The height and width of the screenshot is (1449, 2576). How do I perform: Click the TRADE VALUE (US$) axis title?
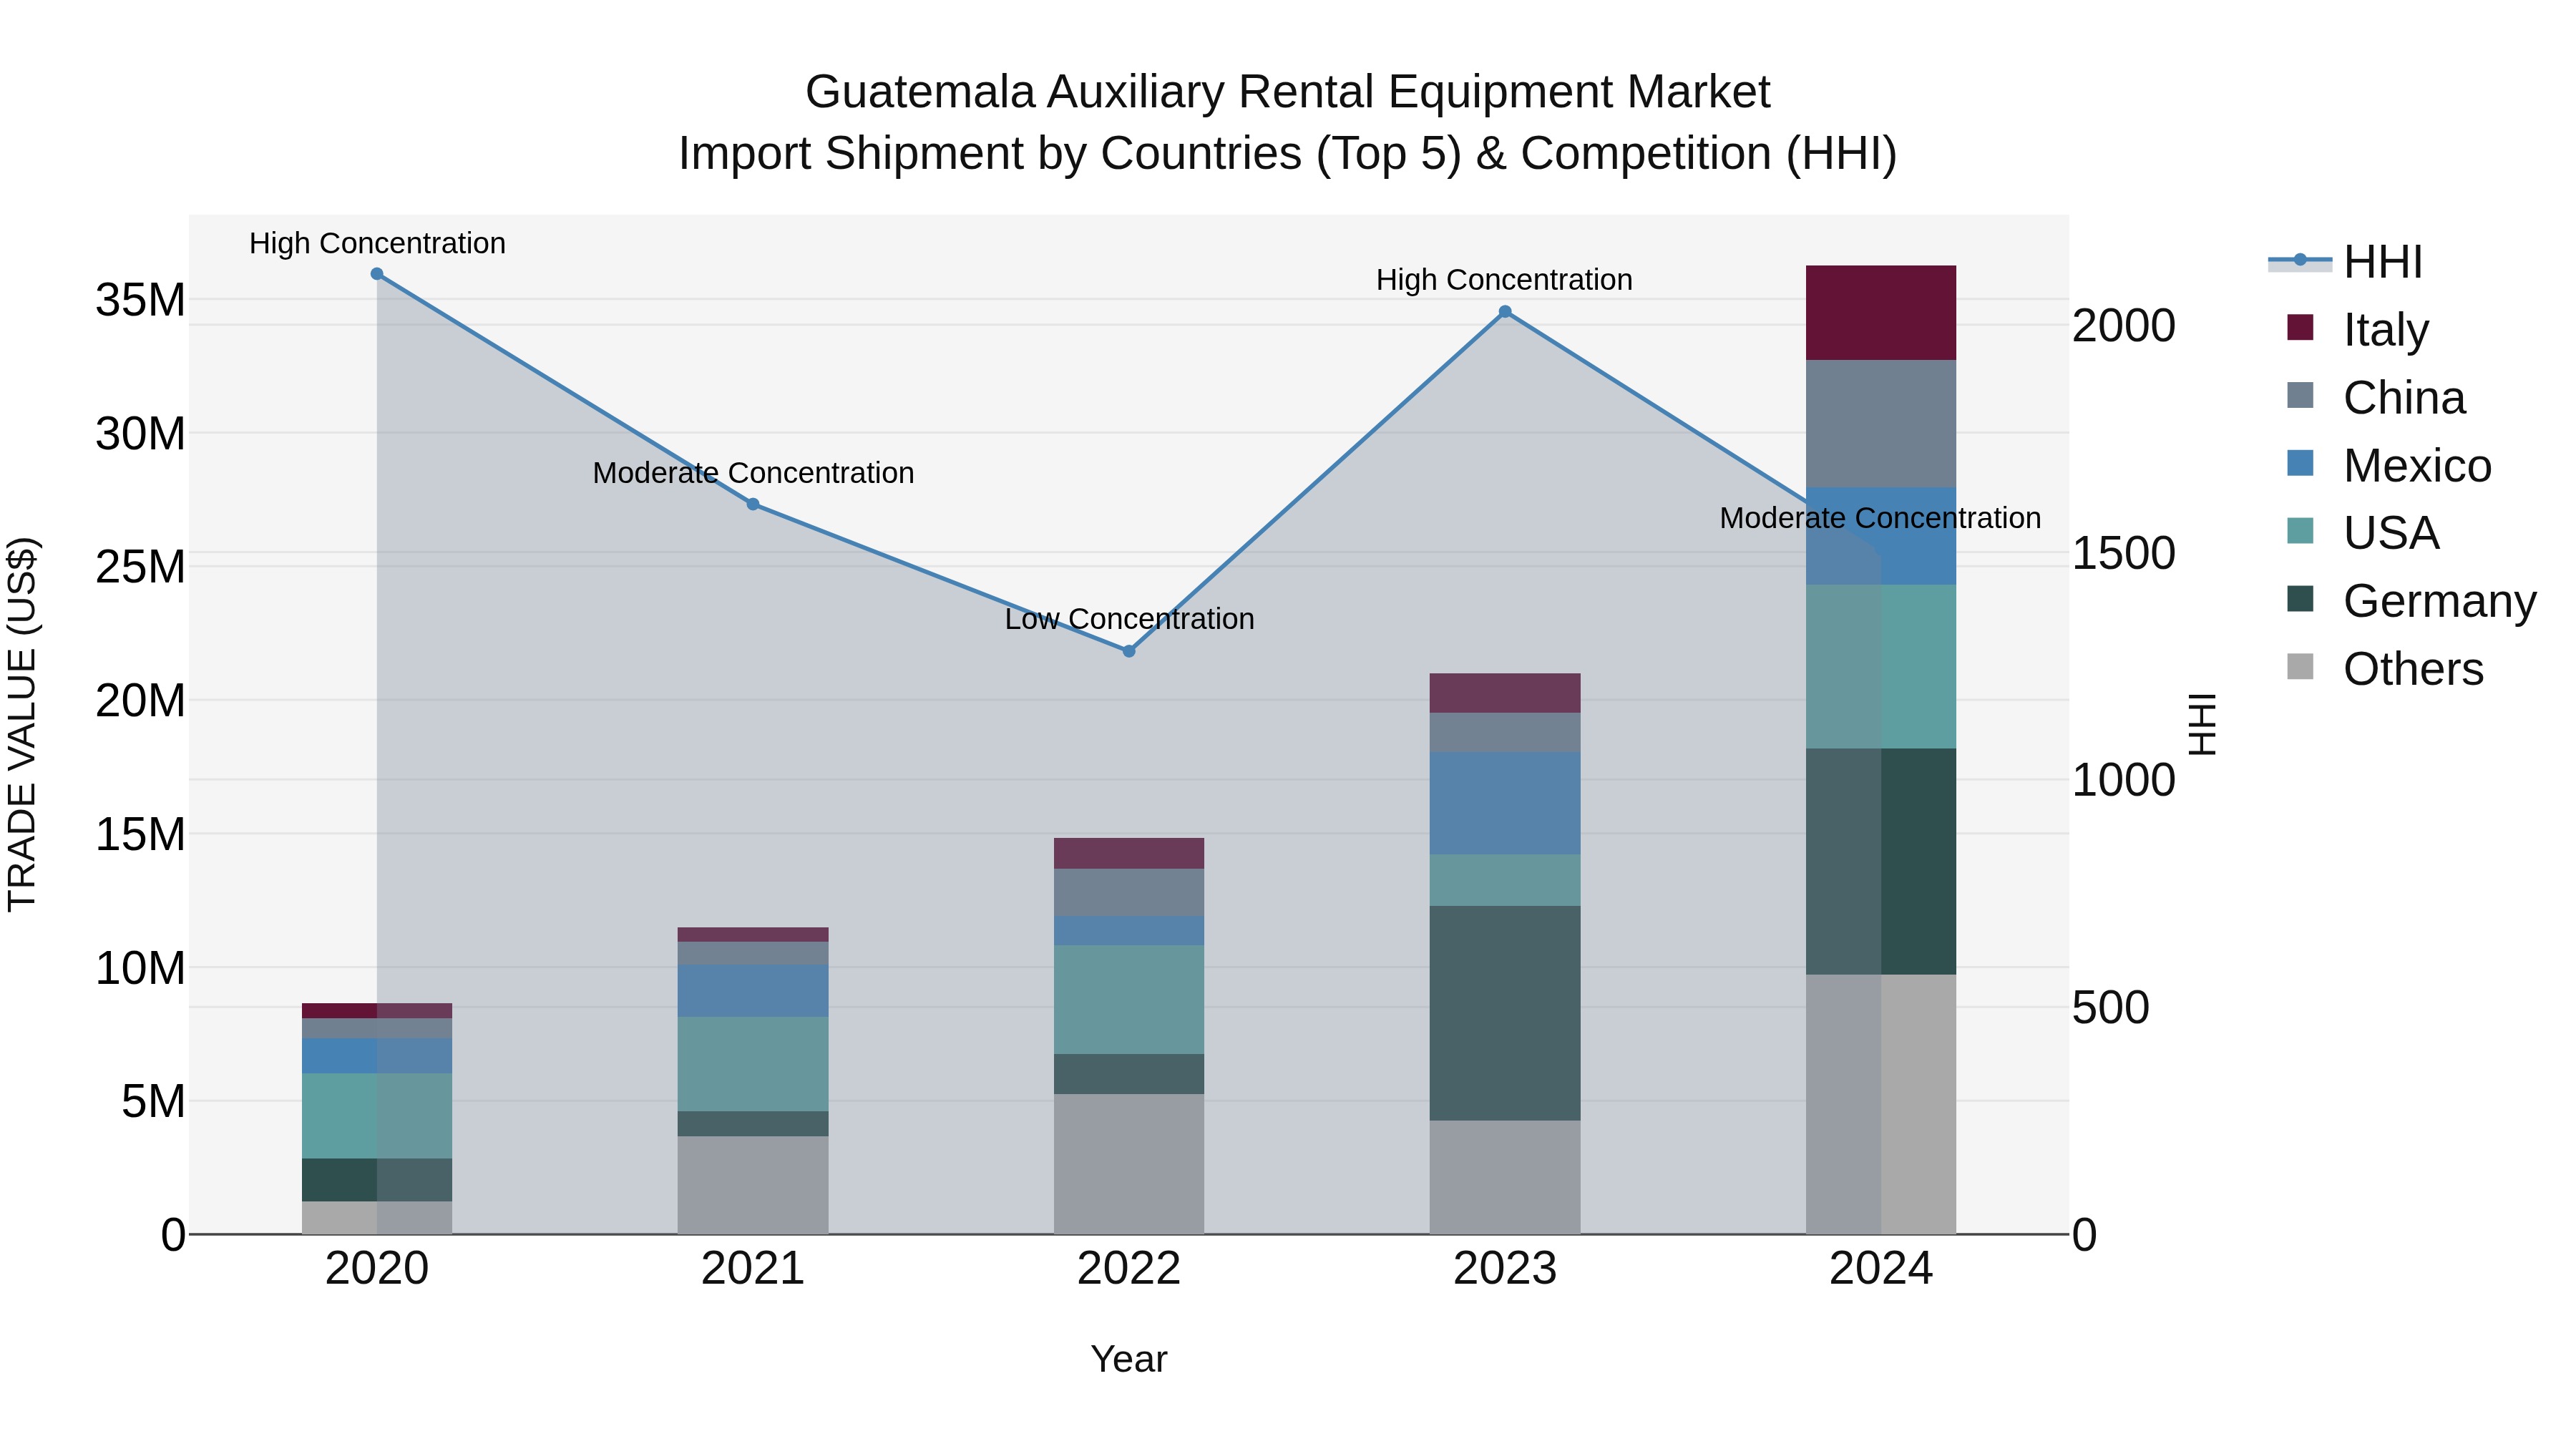pos(22,724)
